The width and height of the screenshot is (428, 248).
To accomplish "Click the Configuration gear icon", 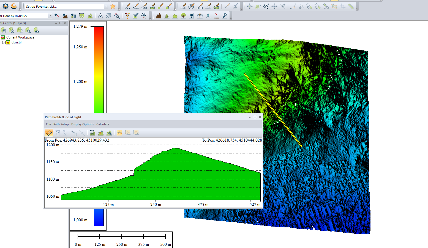I will click(x=6, y=6).
